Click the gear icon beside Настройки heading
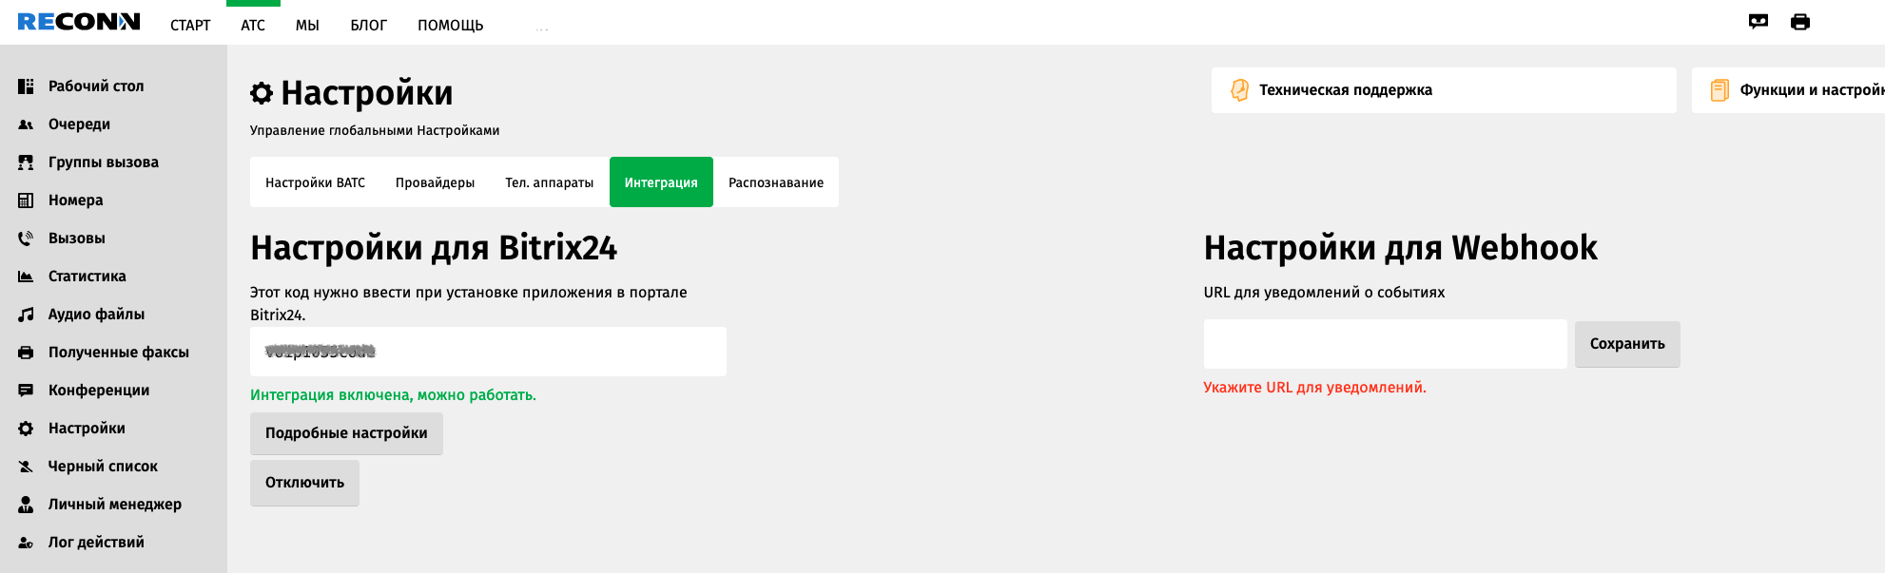 262,93
